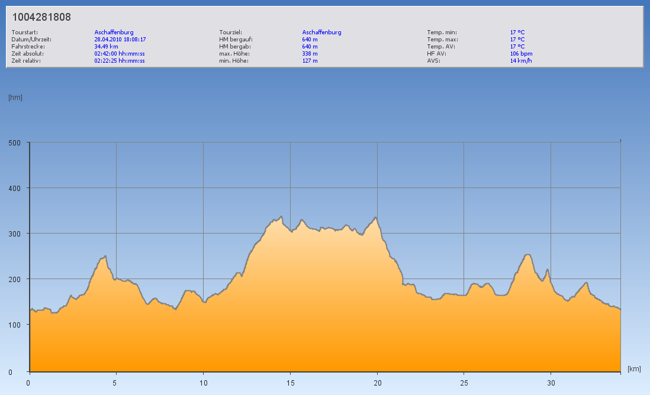Screen dimensions: 650x395
Task: Click the 15 tick on the x-axis
Action: [x=289, y=382]
